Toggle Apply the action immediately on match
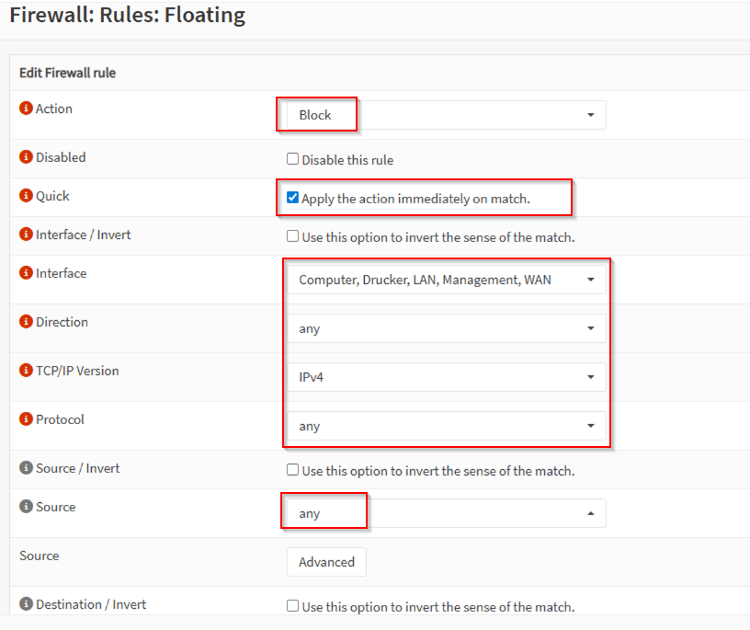The image size is (750, 630). 293,198
